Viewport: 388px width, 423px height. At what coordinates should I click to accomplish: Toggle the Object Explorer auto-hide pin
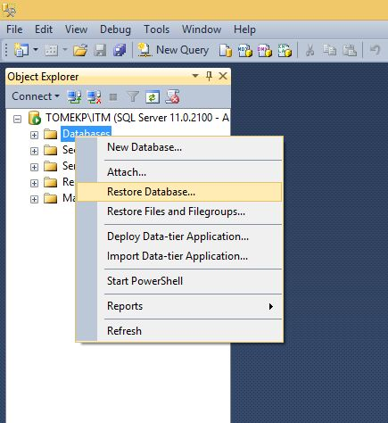click(x=209, y=76)
